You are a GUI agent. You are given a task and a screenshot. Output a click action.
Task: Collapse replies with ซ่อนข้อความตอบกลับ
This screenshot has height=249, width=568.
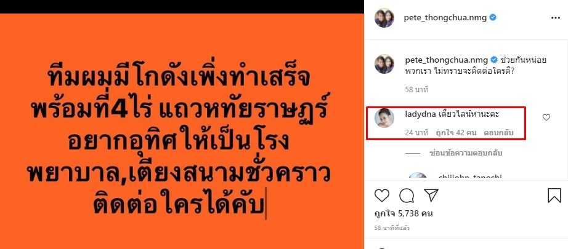pos(466,153)
